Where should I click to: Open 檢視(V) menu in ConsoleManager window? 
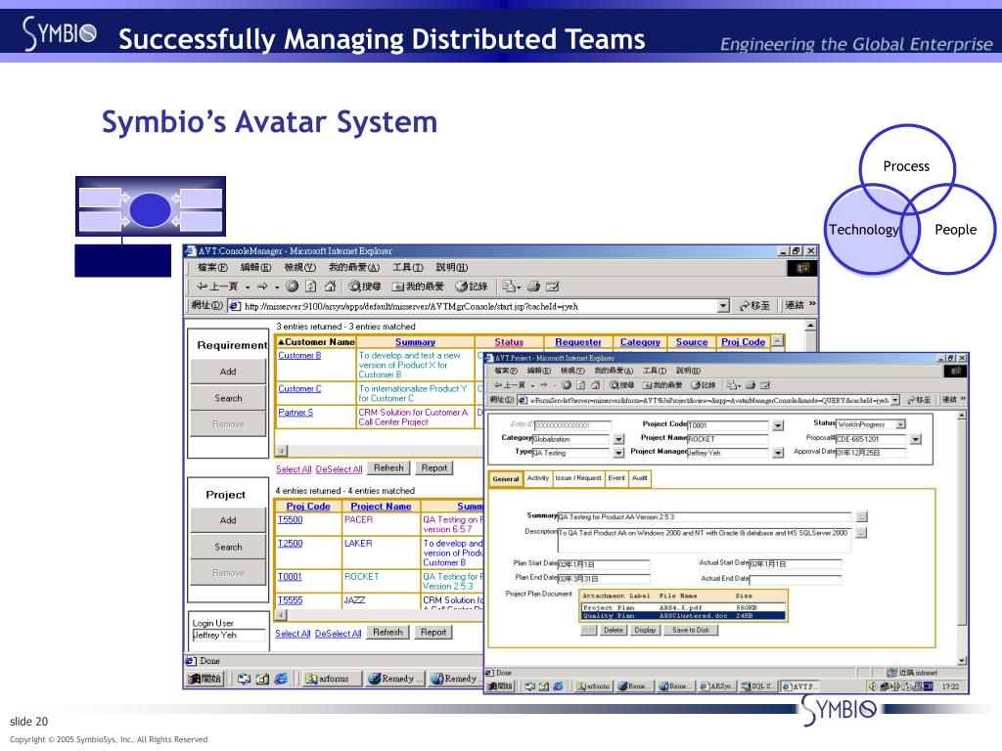299,267
